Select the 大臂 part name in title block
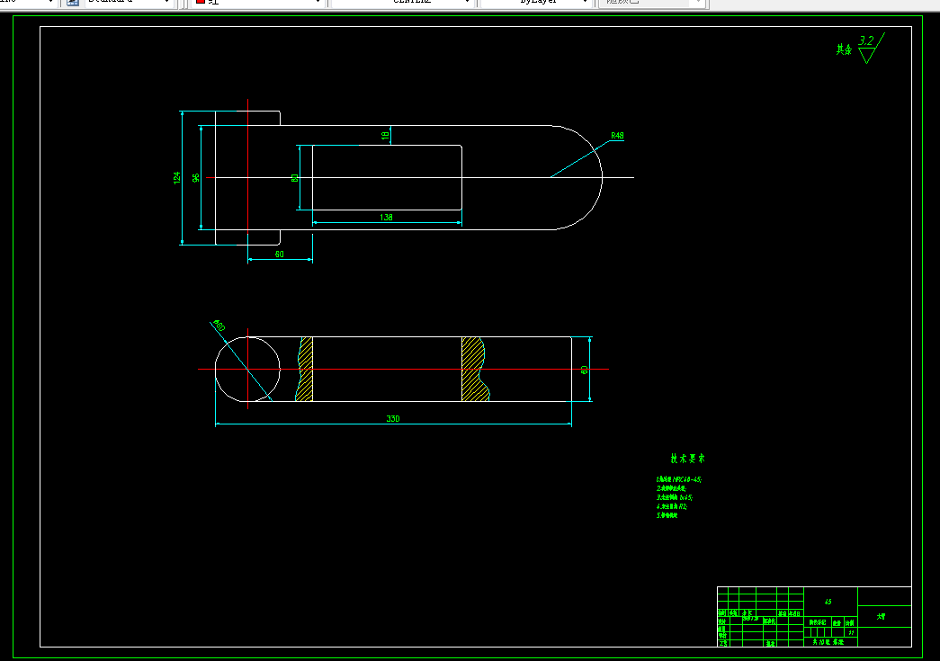 click(881, 617)
